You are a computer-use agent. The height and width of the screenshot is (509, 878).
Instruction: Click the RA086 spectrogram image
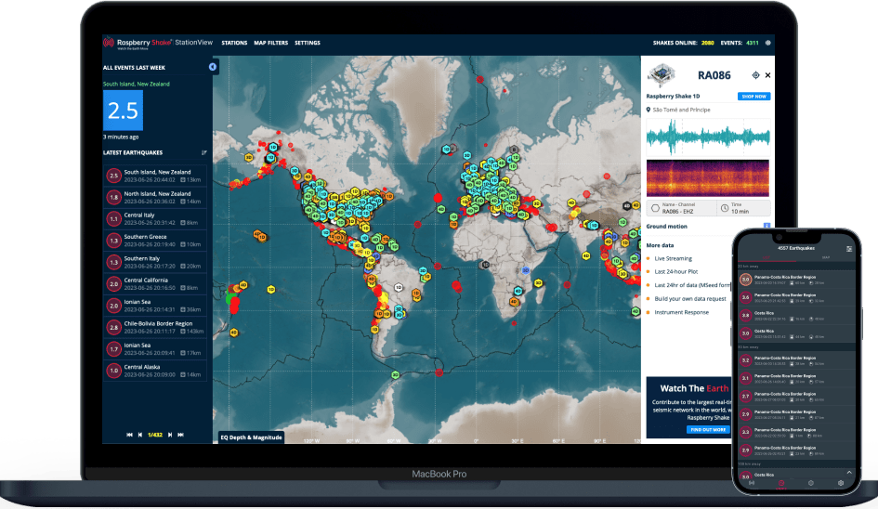708,178
